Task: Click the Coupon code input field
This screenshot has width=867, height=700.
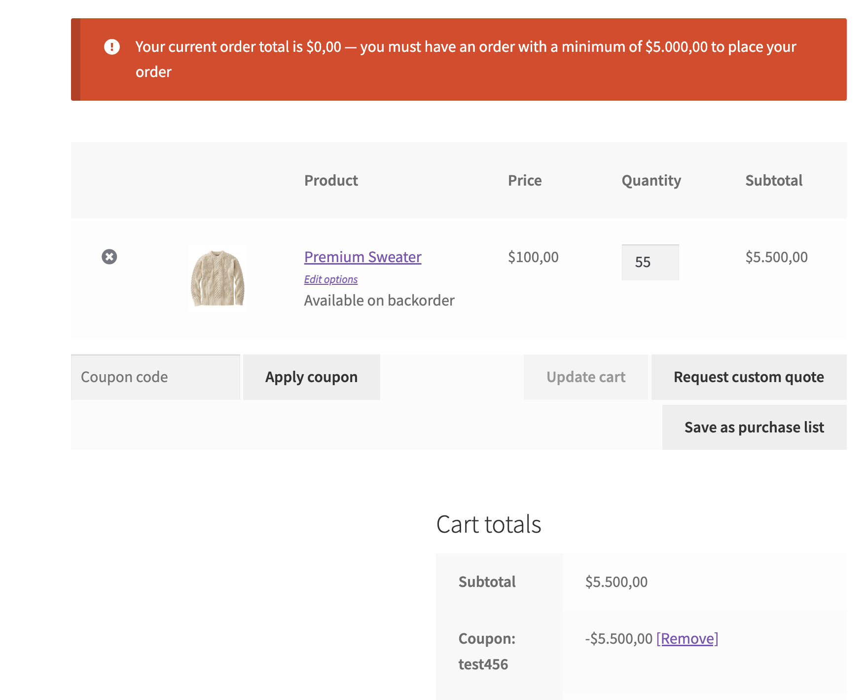Action: point(155,377)
